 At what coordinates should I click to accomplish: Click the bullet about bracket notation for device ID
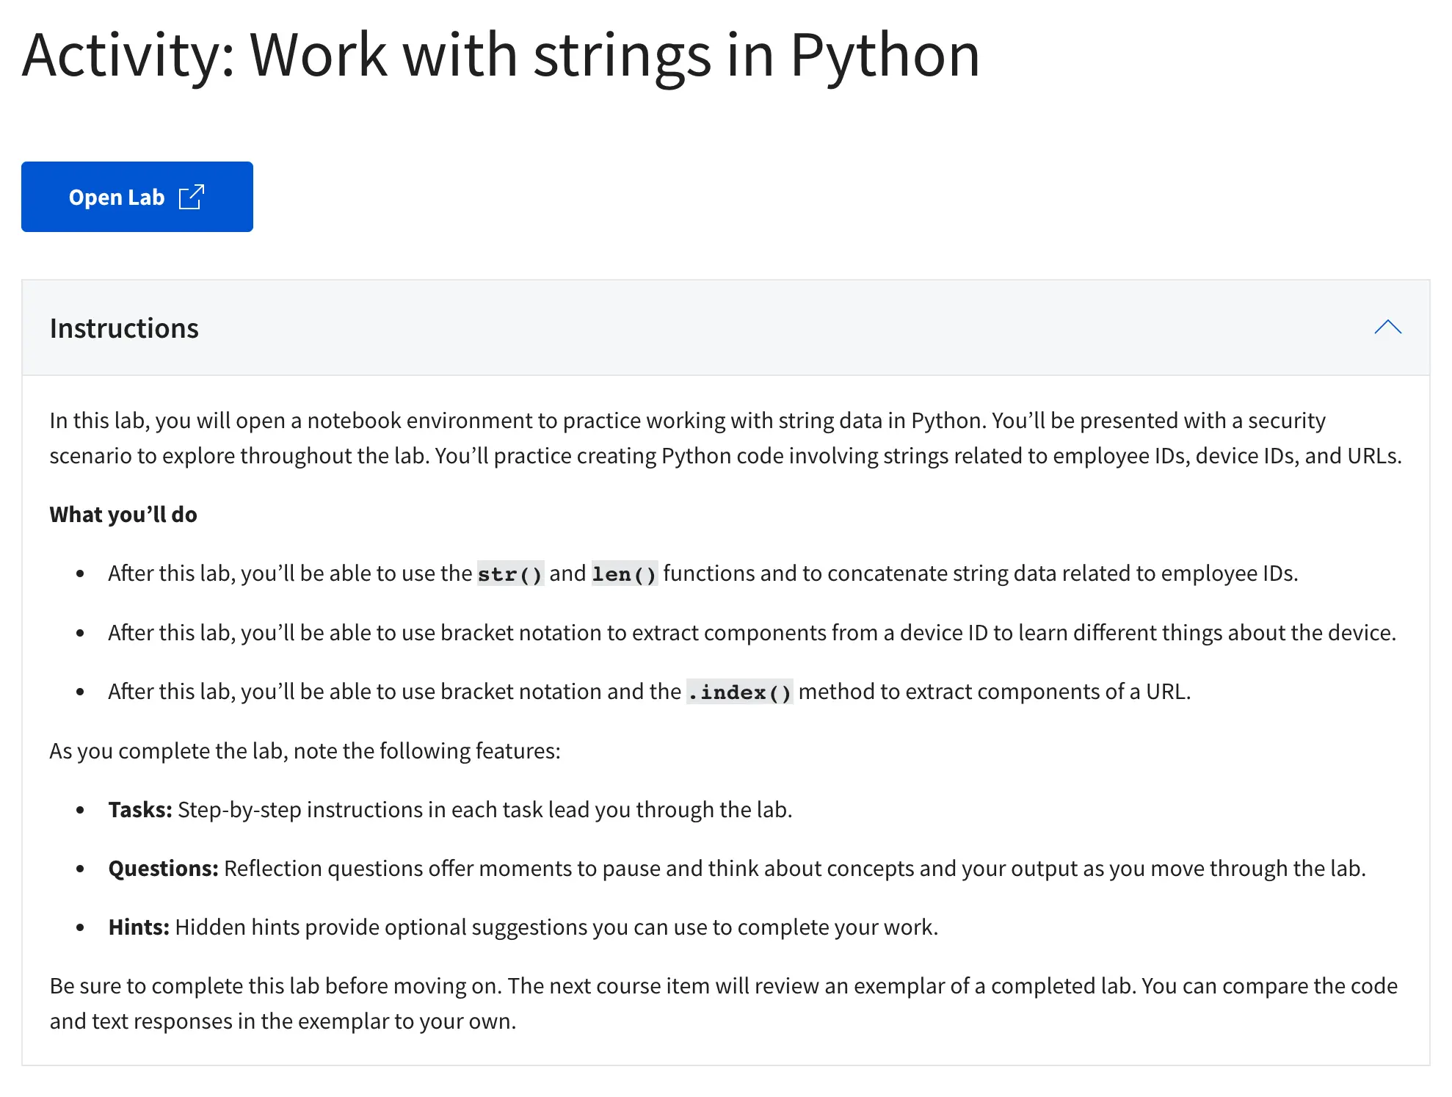752,633
